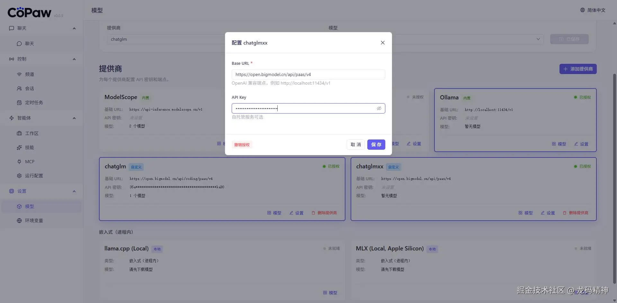Image resolution: width=617 pixels, height=303 pixels.
Task: Click the CoPaw logo
Action: 29,13
